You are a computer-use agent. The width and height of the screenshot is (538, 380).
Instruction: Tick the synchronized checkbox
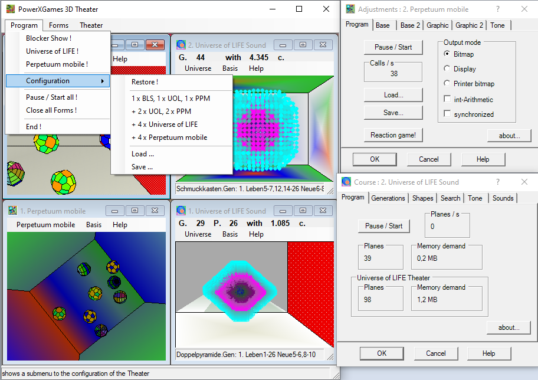point(447,114)
